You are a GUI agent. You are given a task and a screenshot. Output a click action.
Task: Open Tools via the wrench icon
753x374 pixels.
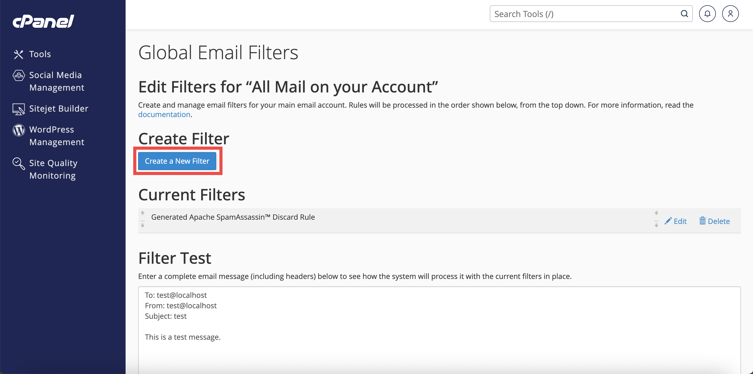[x=18, y=54]
